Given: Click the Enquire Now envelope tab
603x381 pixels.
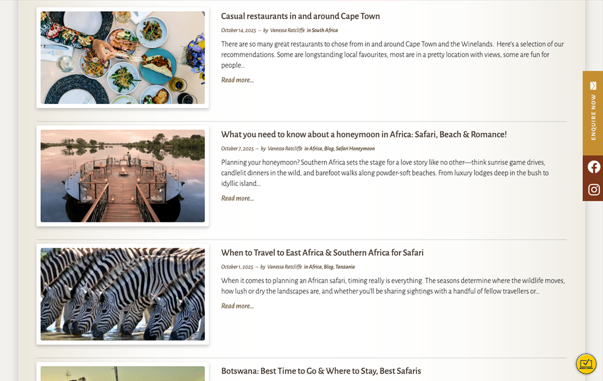Looking at the screenshot, I should tap(593, 113).
